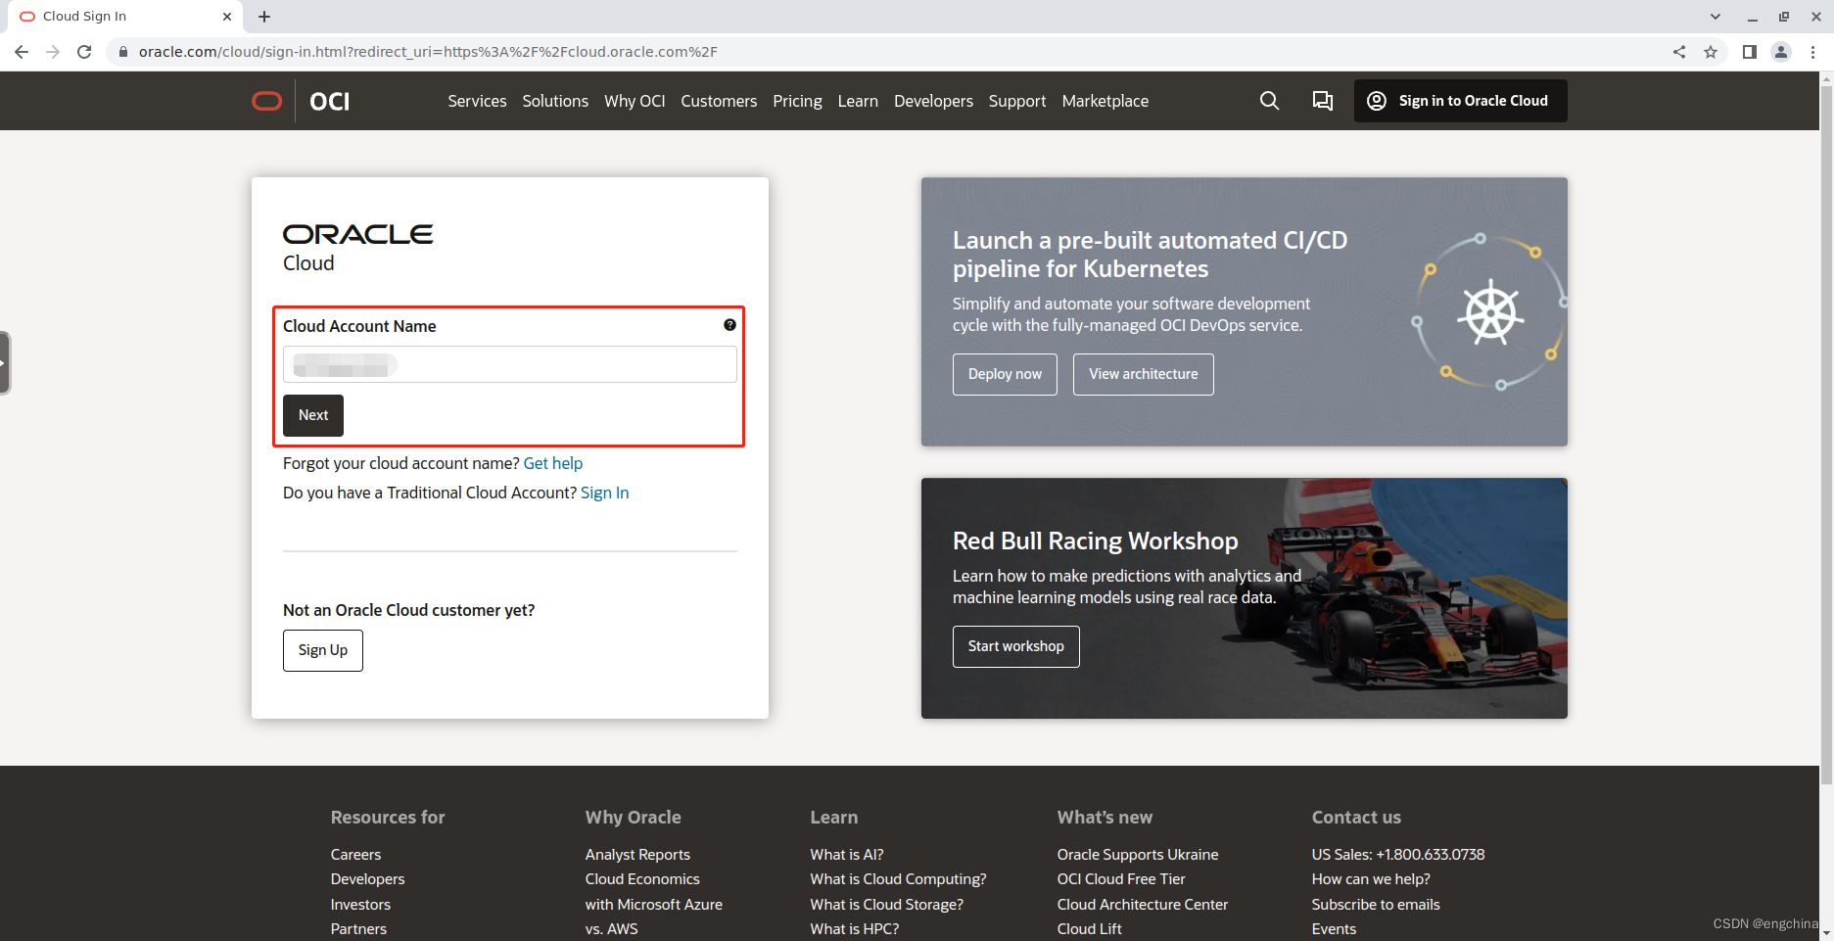
Task: Click the Start workshop button
Action: pyautogui.click(x=1015, y=646)
